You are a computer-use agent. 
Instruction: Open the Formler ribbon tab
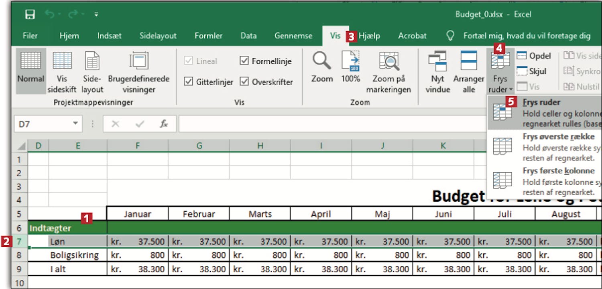[208, 36]
